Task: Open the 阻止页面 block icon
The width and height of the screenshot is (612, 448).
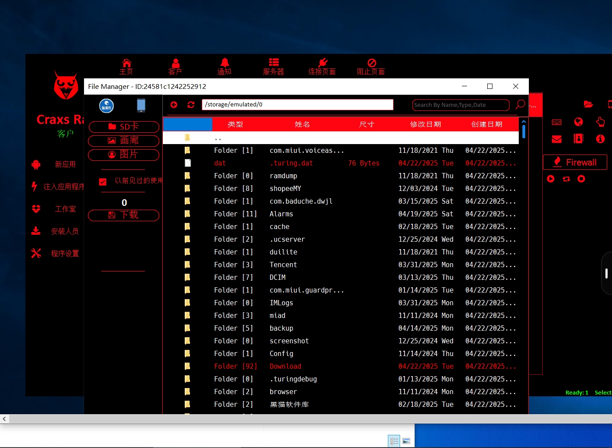Action: [x=371, y=67]
